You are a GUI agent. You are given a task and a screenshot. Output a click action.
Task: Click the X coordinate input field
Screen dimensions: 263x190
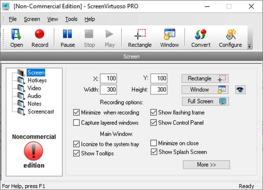click(109, 78)
